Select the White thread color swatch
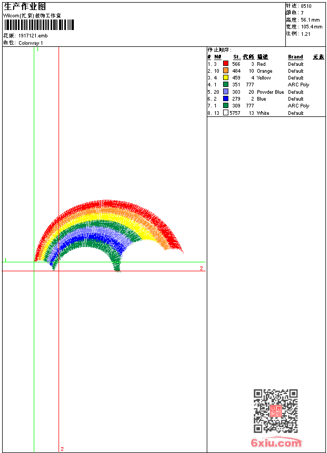This screenshot has width=327, height=453. (226, 113)
